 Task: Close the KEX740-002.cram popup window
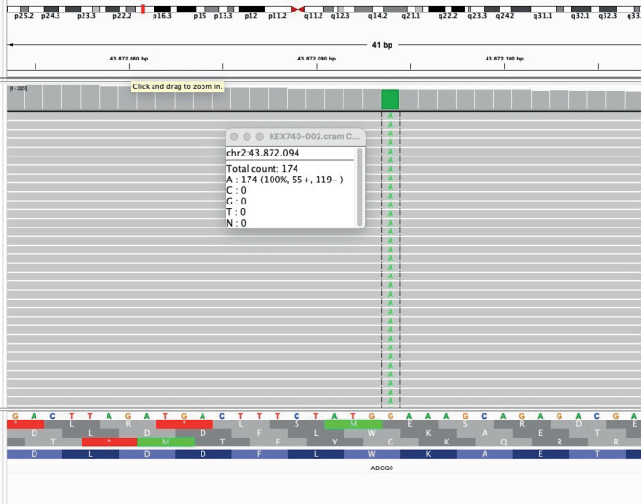(235, 138)
